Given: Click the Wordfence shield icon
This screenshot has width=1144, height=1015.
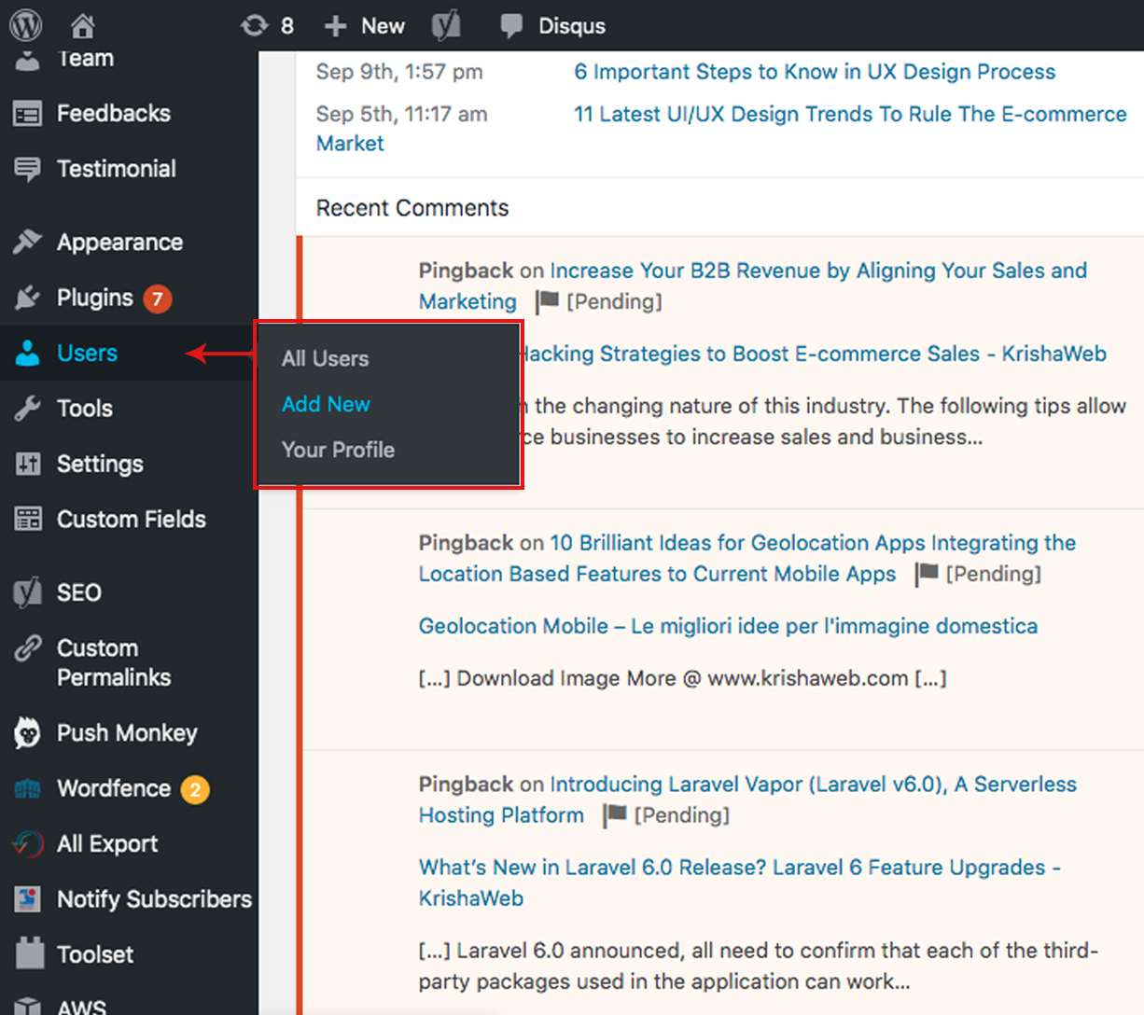Looking at the screenshot, I should coord(28,789).
